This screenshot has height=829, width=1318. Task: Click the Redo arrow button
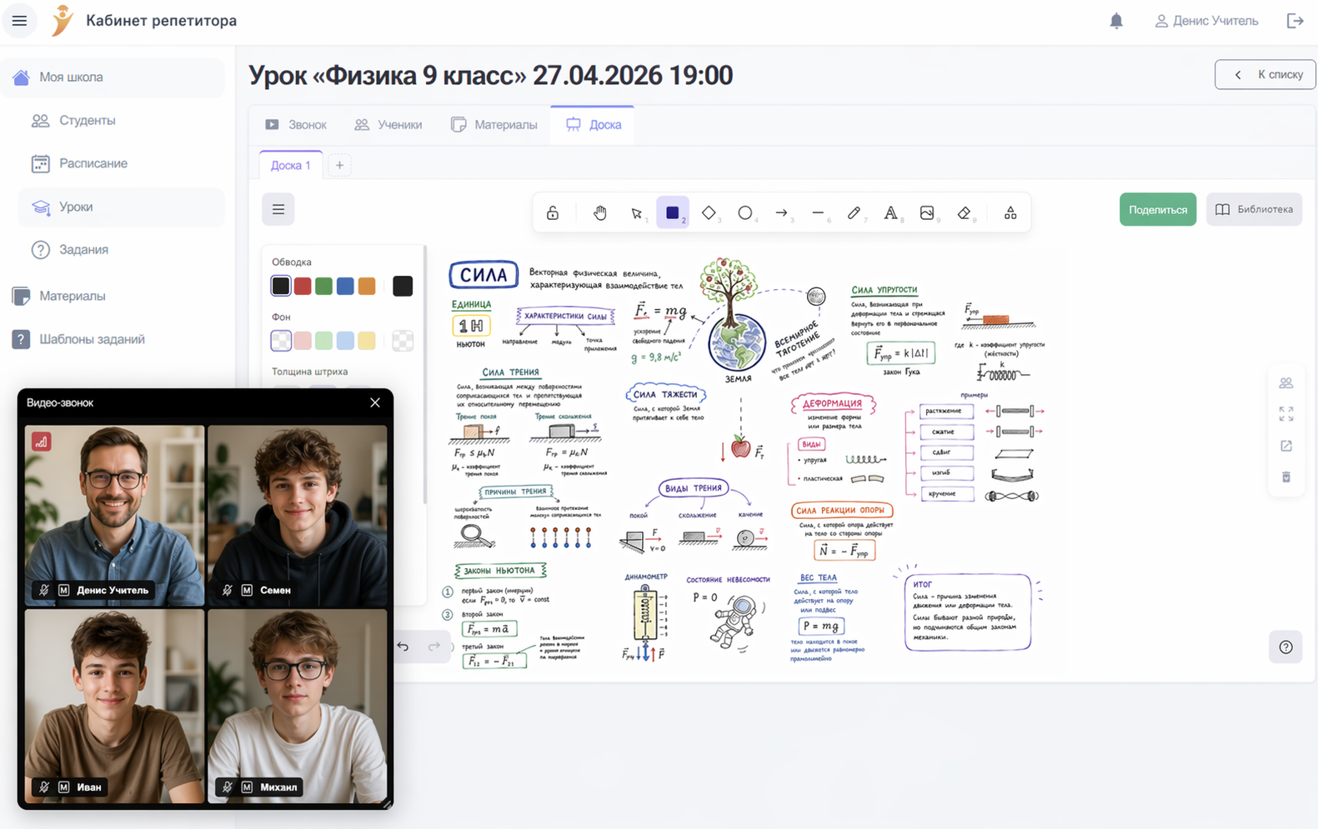(x=434, y=647)
